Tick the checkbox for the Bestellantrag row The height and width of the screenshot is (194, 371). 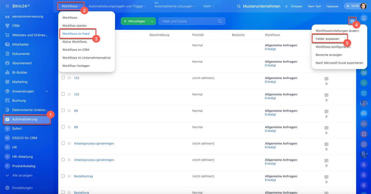[x=63, y=176]
